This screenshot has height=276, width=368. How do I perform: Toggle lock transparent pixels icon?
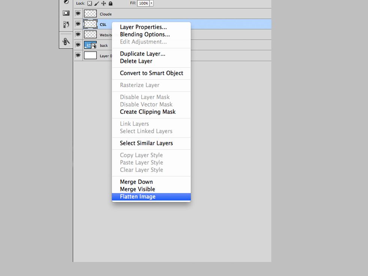pos(90,3)
